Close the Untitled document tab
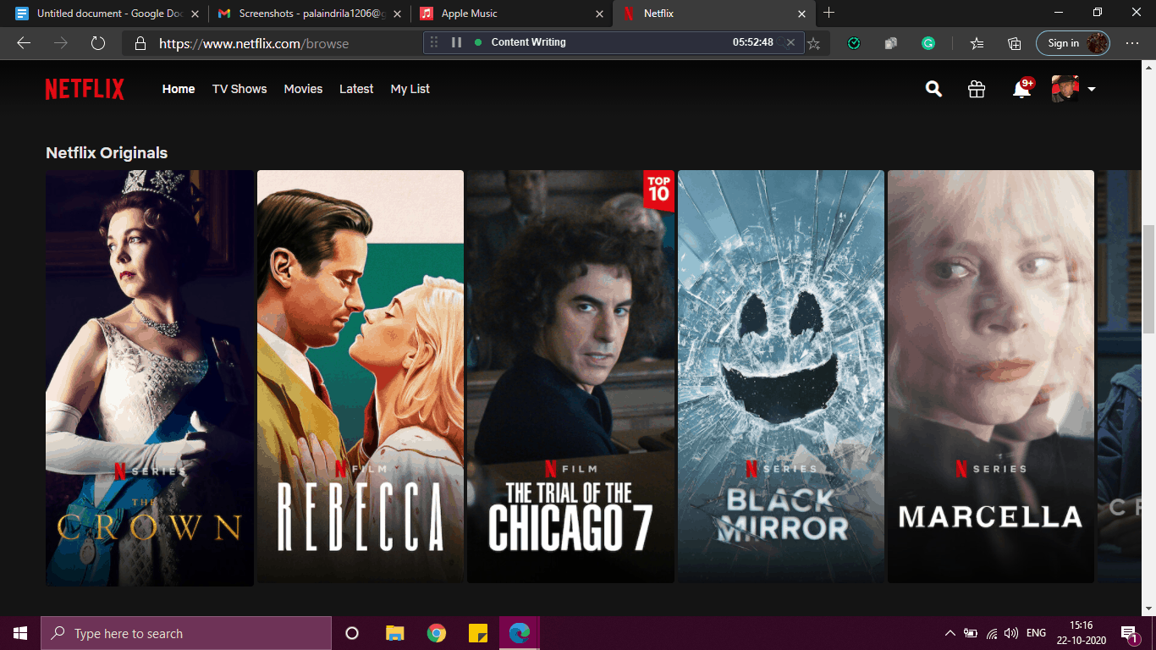Image resolution: width=1156 pixels, height=650 pixels. coord(195,14)
